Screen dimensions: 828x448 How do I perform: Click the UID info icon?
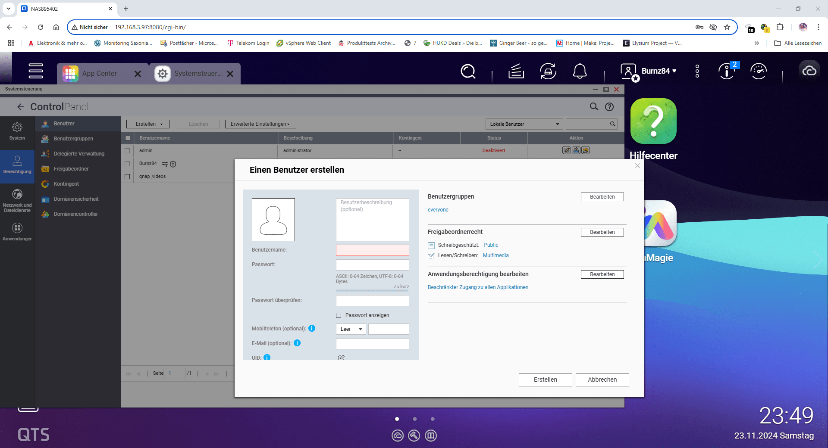(x=267, y=357)
